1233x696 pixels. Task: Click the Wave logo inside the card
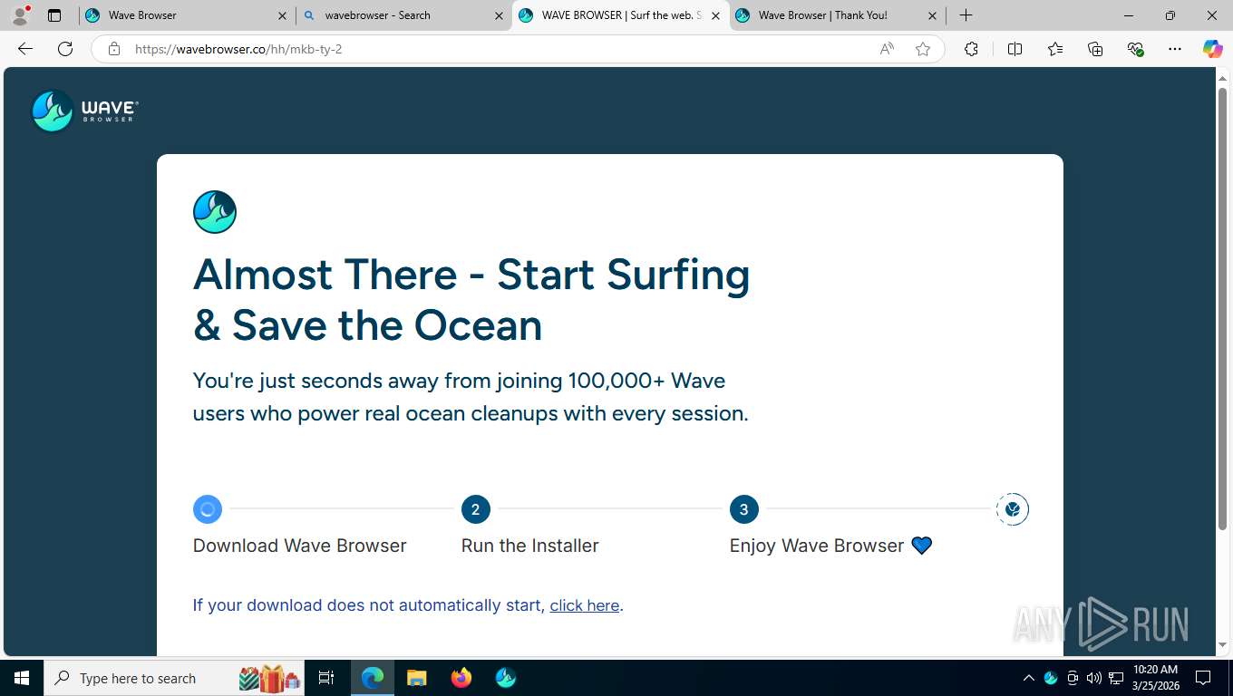coord(215,212)
